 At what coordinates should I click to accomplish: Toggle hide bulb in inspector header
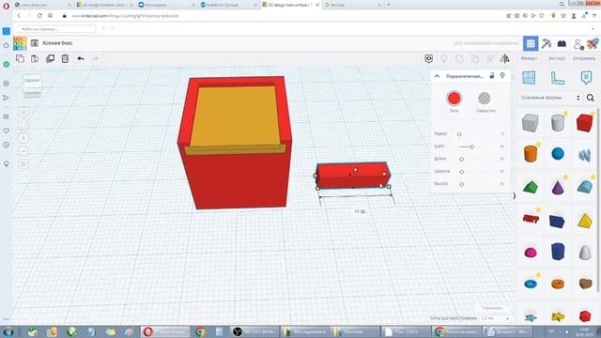tap(502, 76)
